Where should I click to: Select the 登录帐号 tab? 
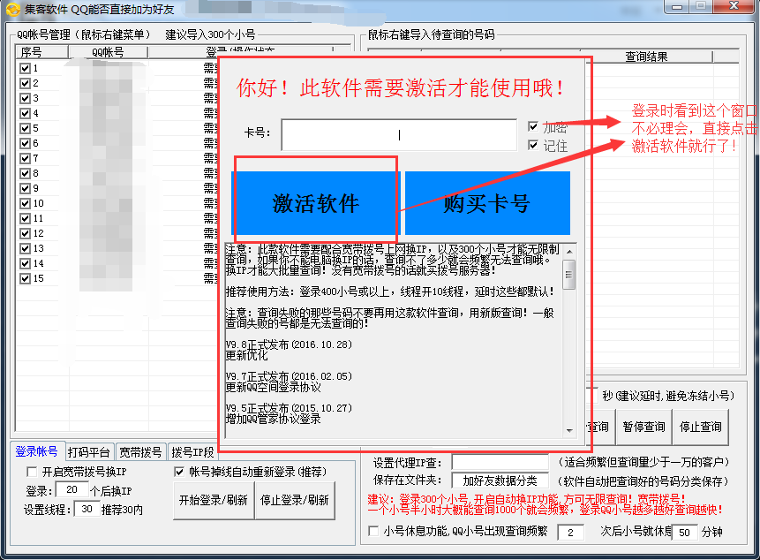pyautogui.click(x=36, y=450)
